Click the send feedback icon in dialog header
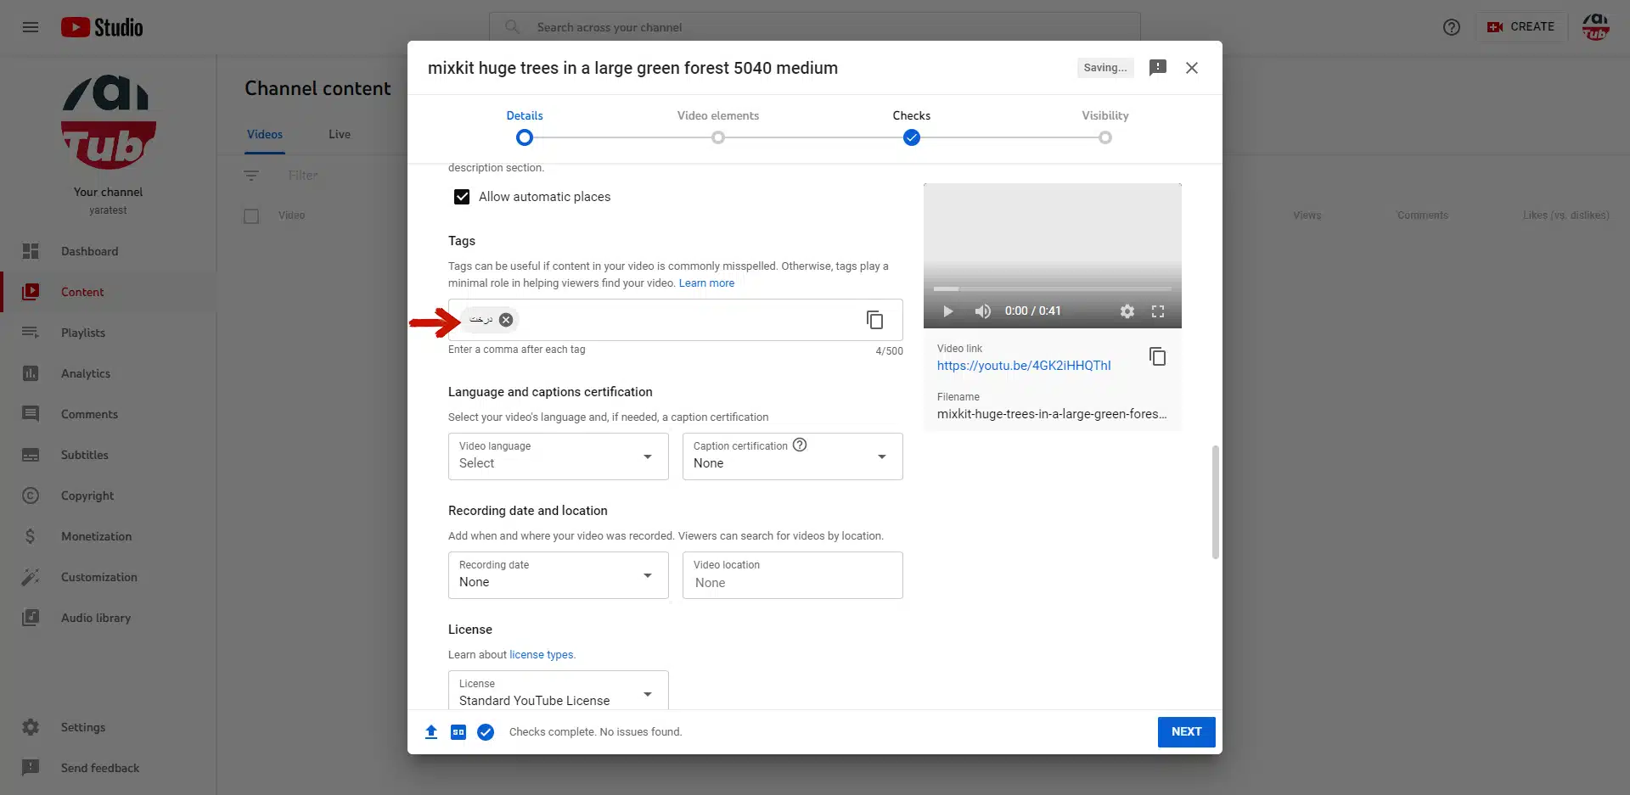Viewport: 1630px width, 795px height. click(x=1157, y=68)
